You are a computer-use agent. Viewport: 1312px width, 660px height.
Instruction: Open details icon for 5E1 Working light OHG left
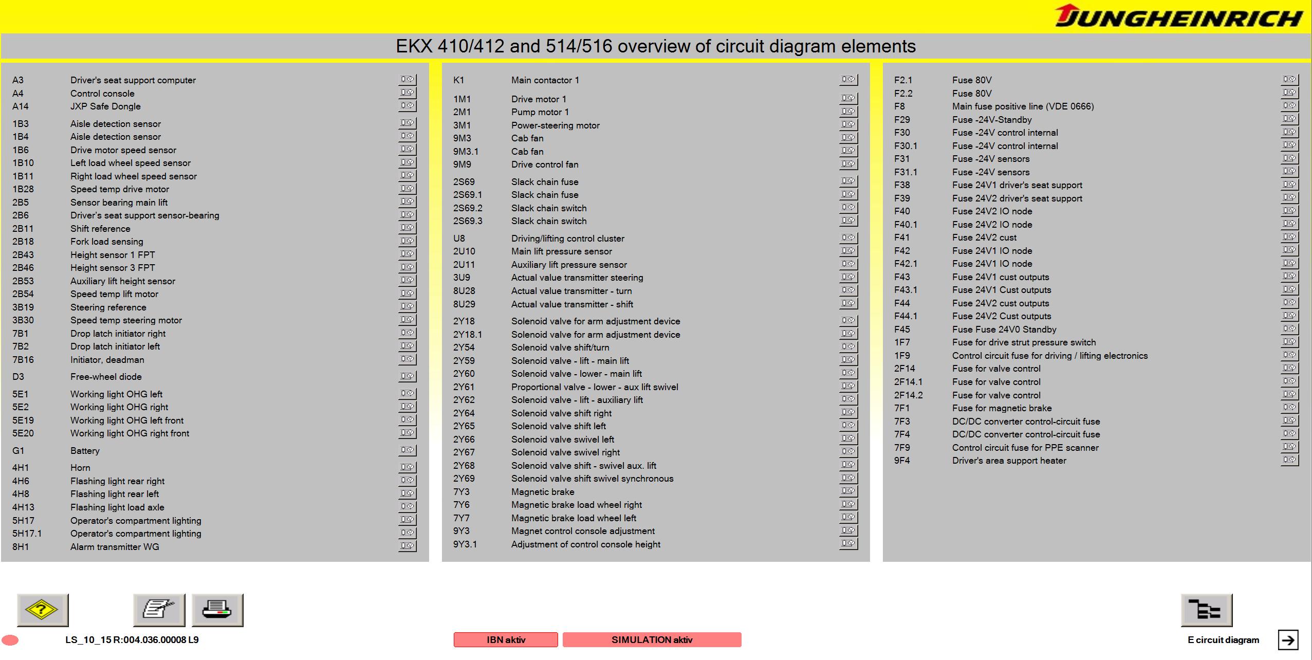pos(408,394)
